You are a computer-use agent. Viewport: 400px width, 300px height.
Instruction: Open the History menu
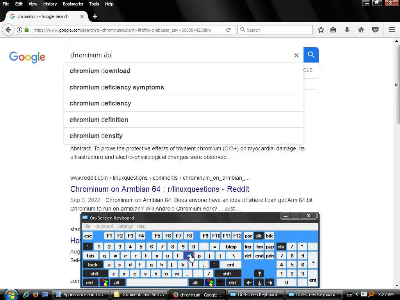click(50, 4)
